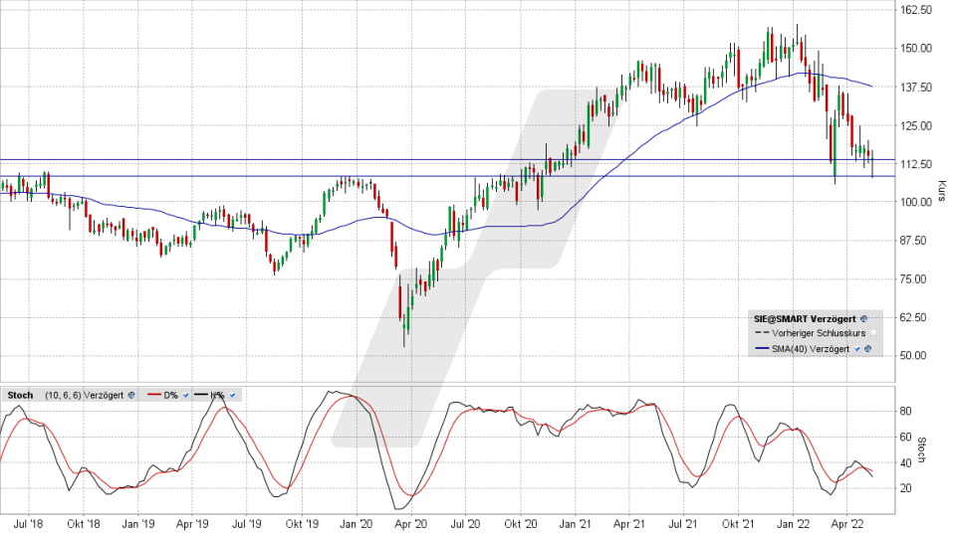Screen dimensions: 956x537
Task: Click the red D% line swatch in Stoch header
Action: (154, 395)
